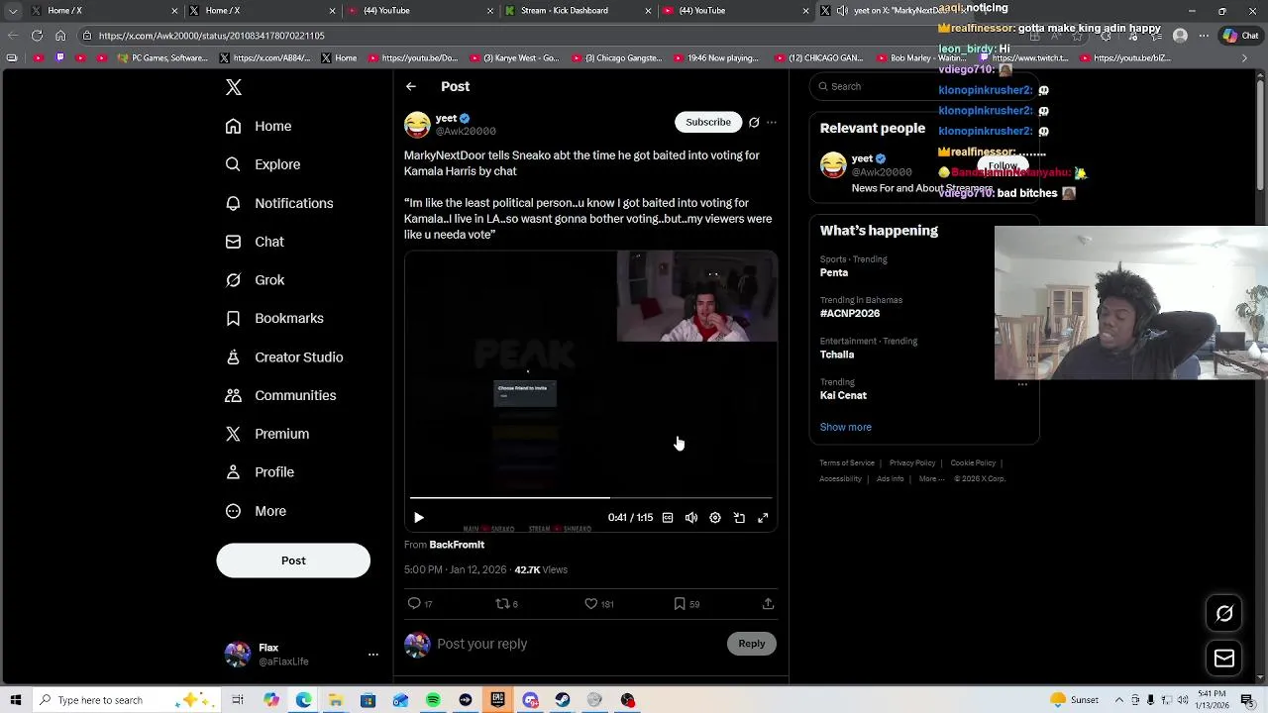Reload the page
This screenshot has width=1268, height=713.
[x=37, y=36]
